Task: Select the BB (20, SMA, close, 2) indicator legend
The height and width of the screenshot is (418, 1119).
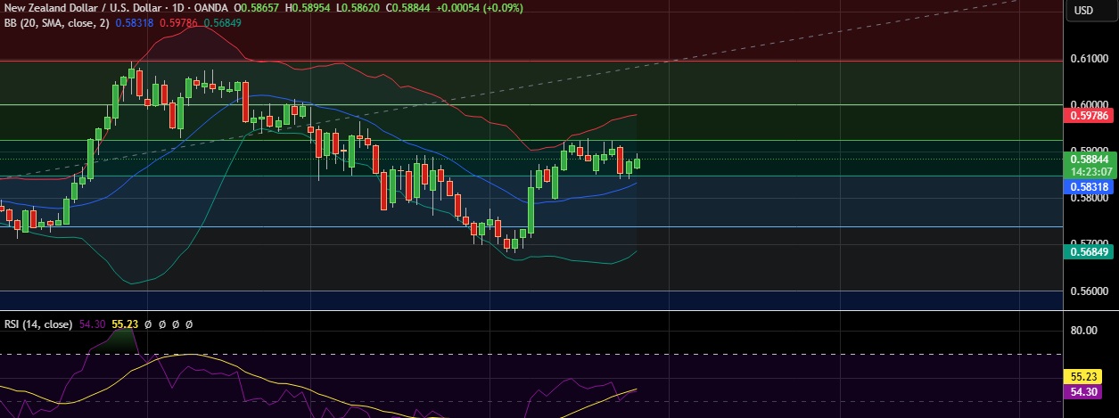Action: pyautogui.click(x=56, y=23)
